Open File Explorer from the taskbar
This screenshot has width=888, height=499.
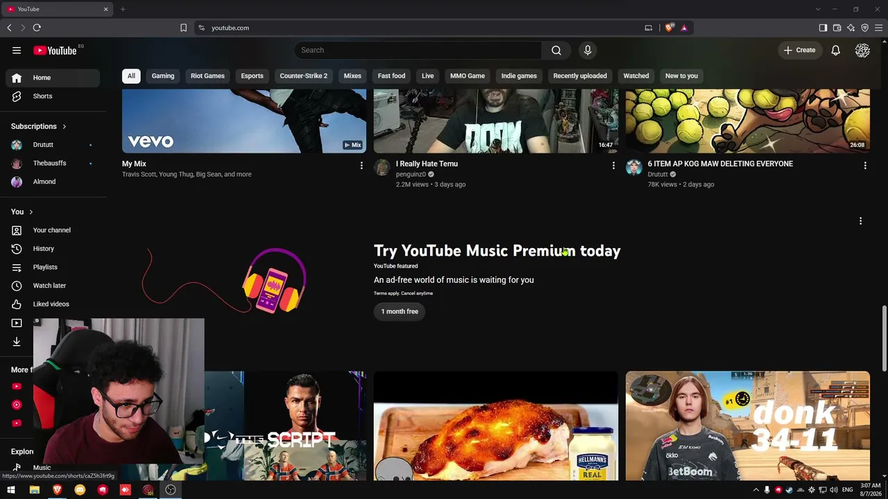[34, 490]
